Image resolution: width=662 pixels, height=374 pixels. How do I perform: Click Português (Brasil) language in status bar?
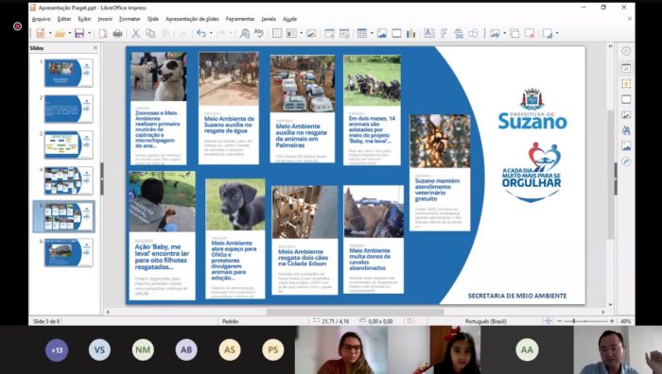click(x=485, y=321)
